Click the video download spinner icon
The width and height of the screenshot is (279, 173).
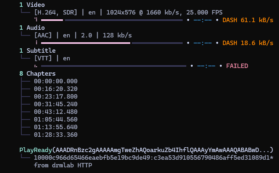[x=36, y=20]
